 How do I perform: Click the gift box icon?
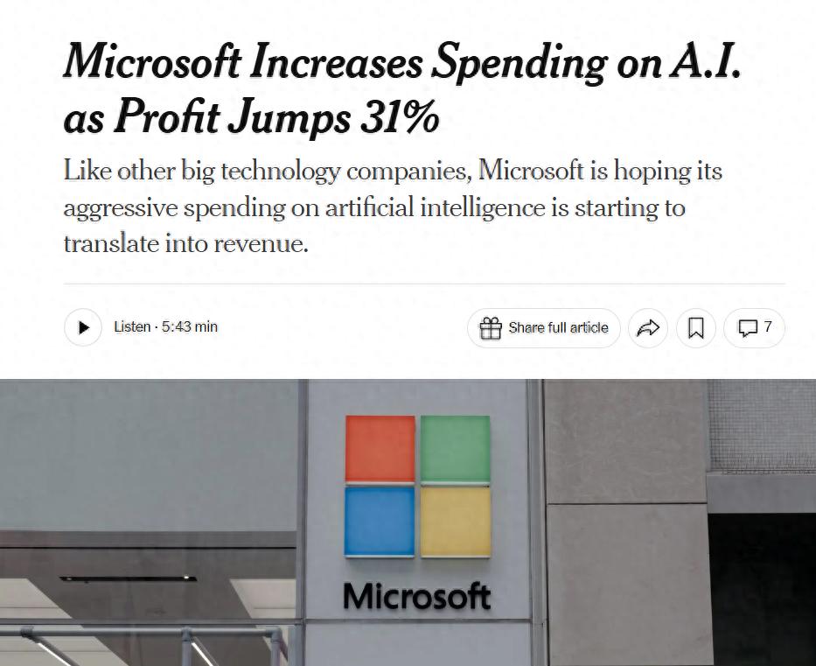pyautogui.click(x=490, y=328)
